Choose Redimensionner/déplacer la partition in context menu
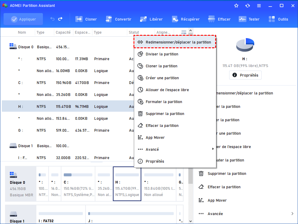This screenshot has height=224, width=298. (175, 42)
